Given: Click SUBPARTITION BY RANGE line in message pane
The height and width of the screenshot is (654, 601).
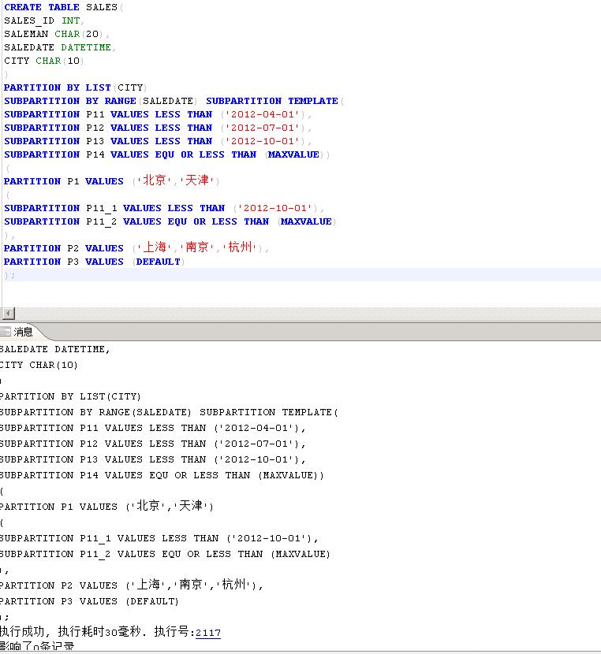Looking at the screenshot, I should pos(169,412).
